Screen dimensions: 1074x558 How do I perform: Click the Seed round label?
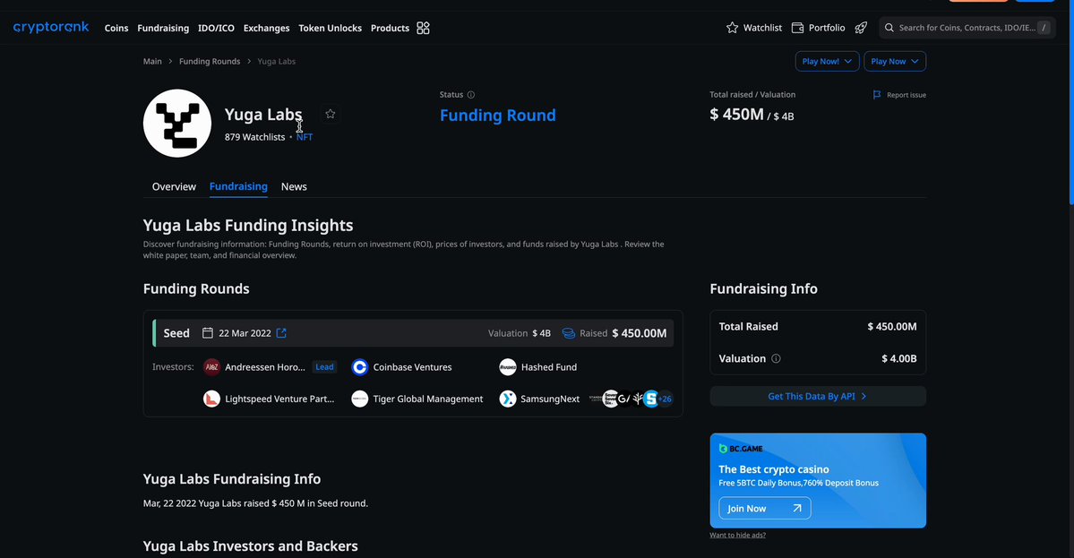tap(176, 333)
